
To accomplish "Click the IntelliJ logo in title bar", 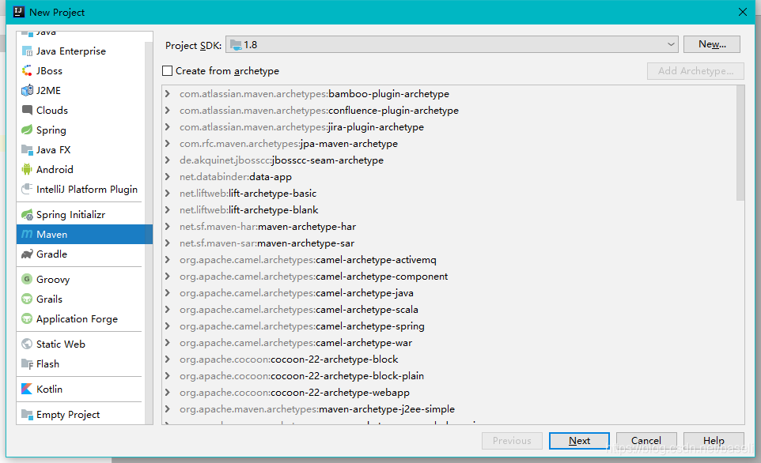I will click(19, 12).
